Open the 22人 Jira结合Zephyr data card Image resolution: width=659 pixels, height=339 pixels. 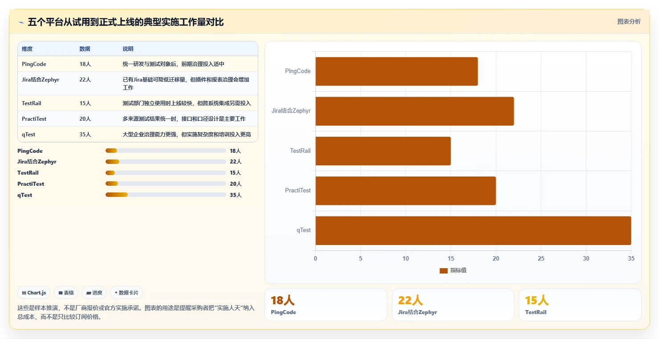[x=453, y=305]
